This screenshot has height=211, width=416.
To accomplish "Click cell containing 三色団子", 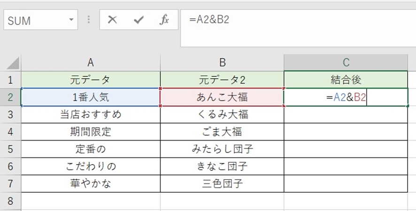I will pos(222,184).
